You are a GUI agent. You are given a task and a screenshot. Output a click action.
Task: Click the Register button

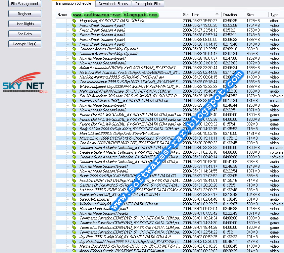pyautogui.click(x=25, y=14)
